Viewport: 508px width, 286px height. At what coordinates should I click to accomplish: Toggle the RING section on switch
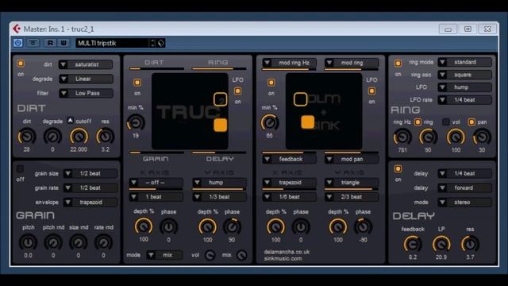tap(398, 64)
